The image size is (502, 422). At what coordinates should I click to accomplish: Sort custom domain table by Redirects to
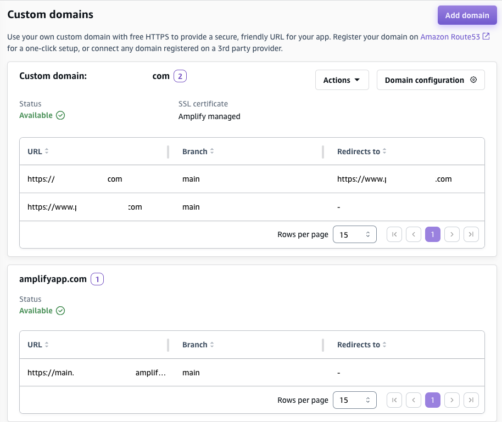pyautogui.click(x=384, y=151)
